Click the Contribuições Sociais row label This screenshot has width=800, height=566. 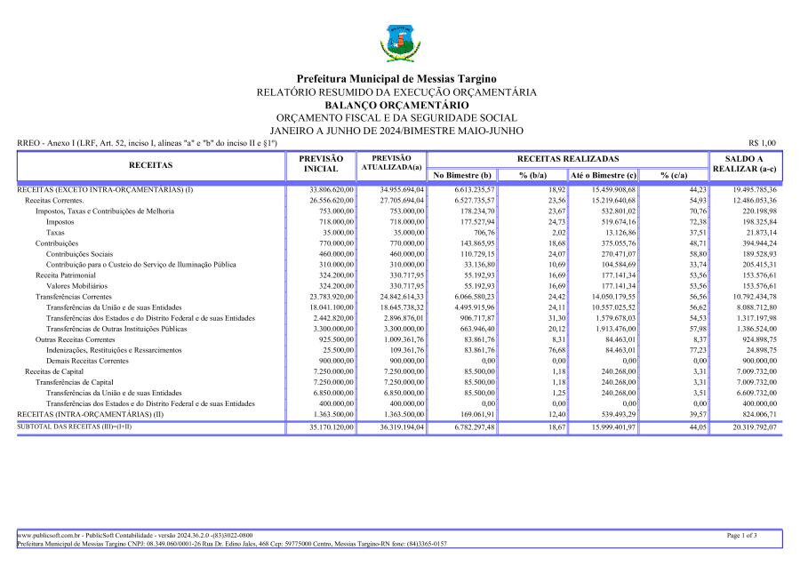[79, 253]
